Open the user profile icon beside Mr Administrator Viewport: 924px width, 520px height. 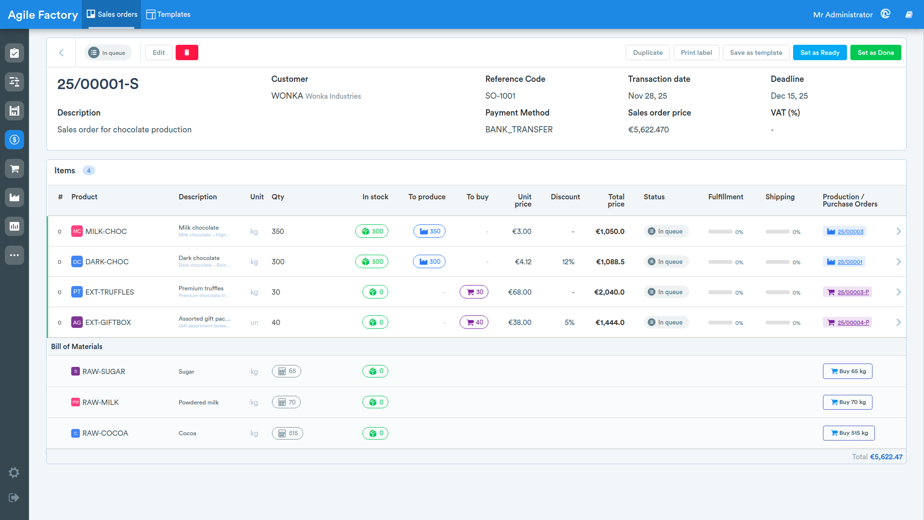tap(885, 14)
